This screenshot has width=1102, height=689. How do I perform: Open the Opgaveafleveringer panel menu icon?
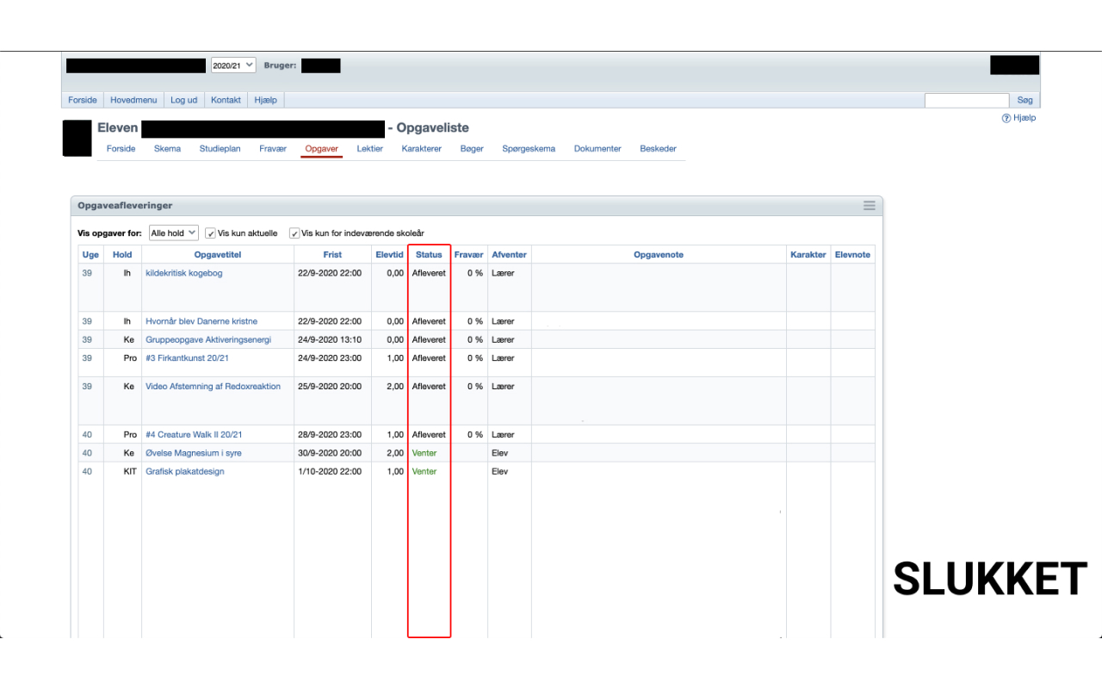pyautogui.click(x=869, y=206)
